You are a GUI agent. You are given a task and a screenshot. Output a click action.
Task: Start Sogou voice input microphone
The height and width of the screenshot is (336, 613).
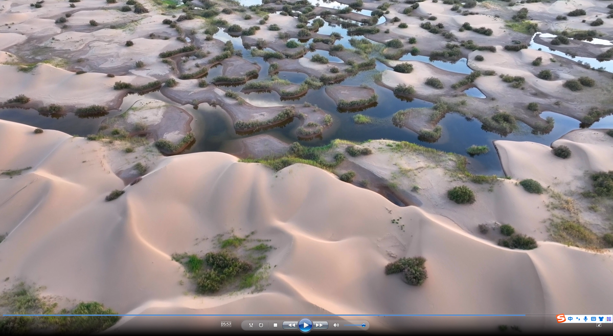coord(585,319)
